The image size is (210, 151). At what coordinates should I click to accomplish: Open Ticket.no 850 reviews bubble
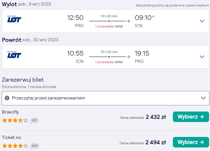(x=35, y=146)
